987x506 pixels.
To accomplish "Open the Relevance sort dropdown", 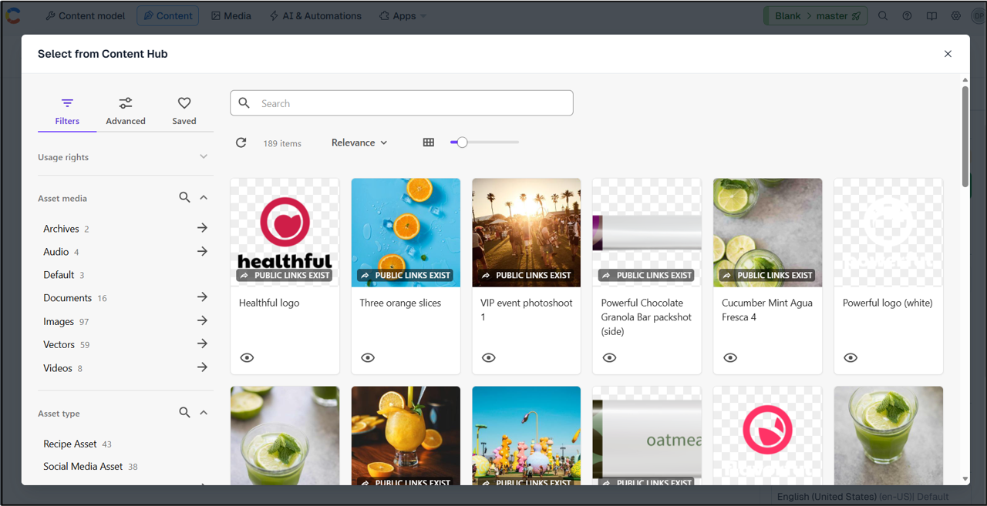I will tap(358, 142).
